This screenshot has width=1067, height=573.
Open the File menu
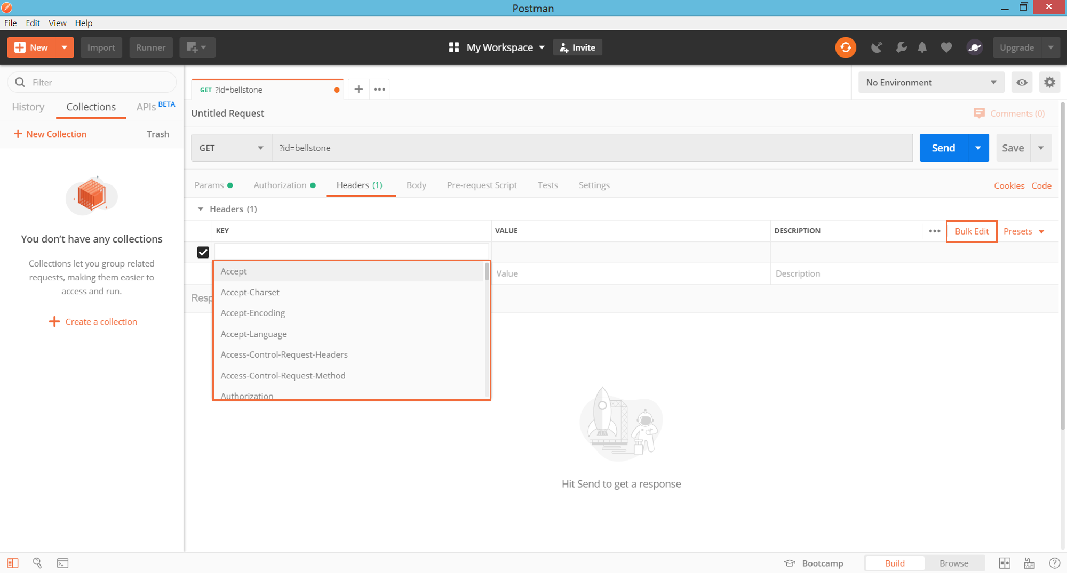coord(10,23)
